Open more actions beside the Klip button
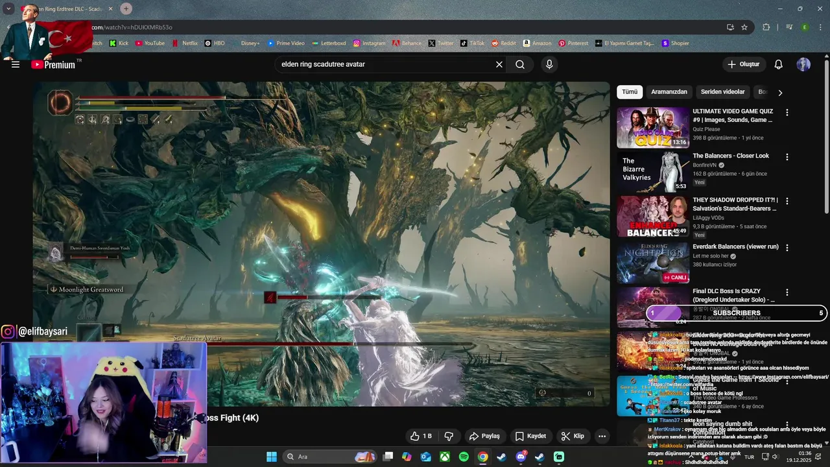Image resolution: width=830 pixels, height=467 pixels. (x=602, y=437)
